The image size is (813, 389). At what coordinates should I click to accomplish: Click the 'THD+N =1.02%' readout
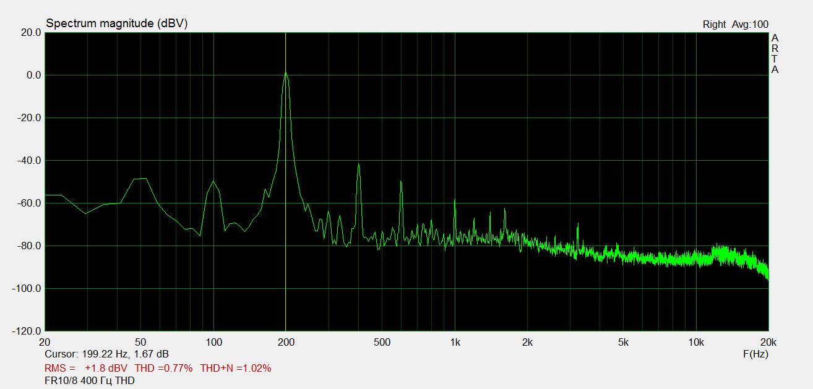[235, 368]
